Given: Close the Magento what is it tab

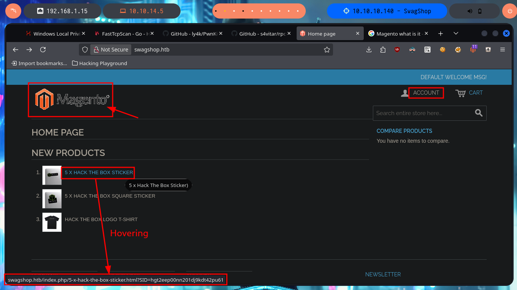Looking at the screenshot, I should (x=426, y=34).
